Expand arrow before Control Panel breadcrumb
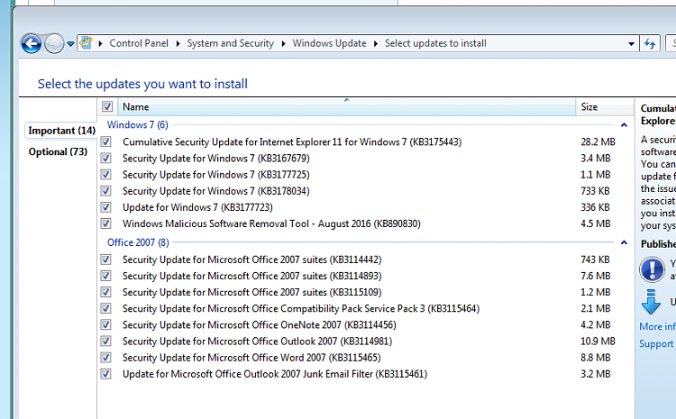This screenshot has height=419, width=676. [x=100, y=43]
